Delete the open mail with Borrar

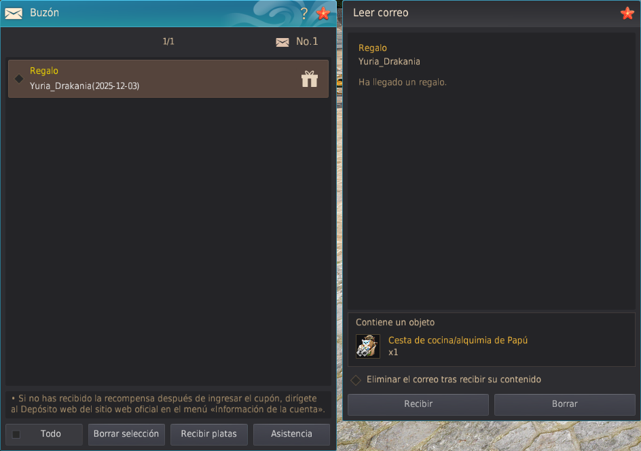point(564,404)
